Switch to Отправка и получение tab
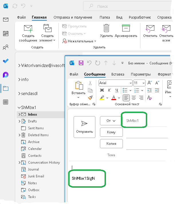Viewport: 175px width, 204px height. (73, 17)
